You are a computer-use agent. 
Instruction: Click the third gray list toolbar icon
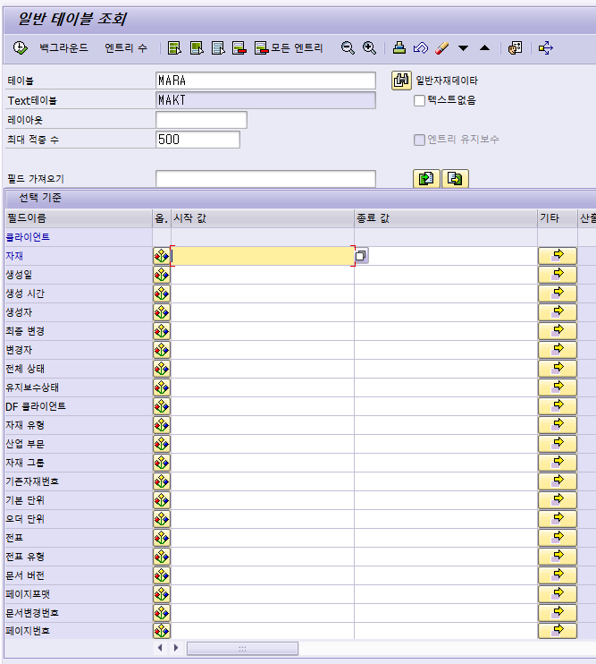[218, 47]
